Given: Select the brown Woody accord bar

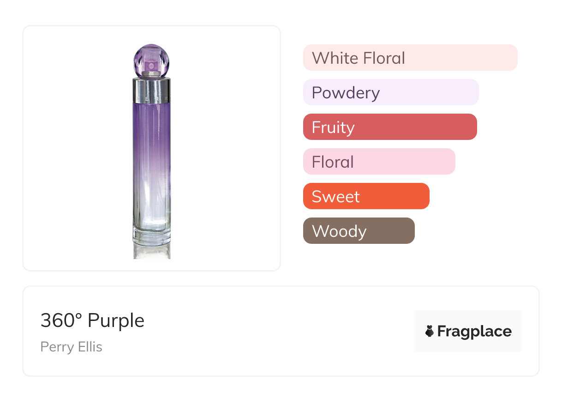Looking at the screenshot, I should (359, 231).
